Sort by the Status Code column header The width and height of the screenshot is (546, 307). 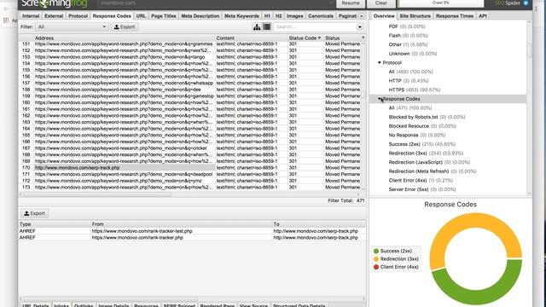(305, 38)
